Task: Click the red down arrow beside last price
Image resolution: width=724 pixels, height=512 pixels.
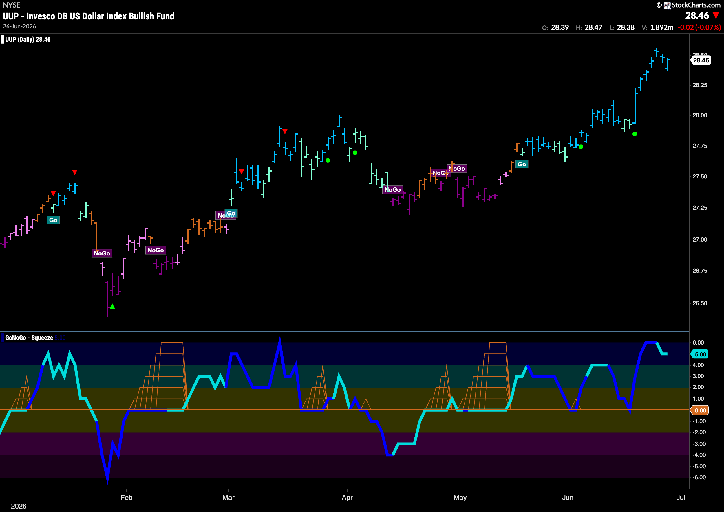Action: tap(716, 15)
